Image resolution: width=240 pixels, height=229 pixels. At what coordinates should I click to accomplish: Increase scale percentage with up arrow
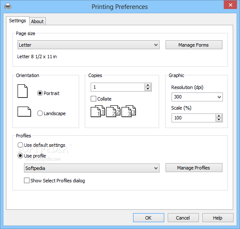219,116
